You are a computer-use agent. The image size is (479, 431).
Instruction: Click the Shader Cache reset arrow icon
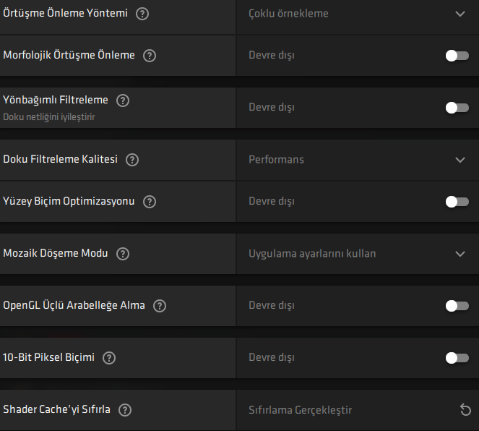click(465, 410)
